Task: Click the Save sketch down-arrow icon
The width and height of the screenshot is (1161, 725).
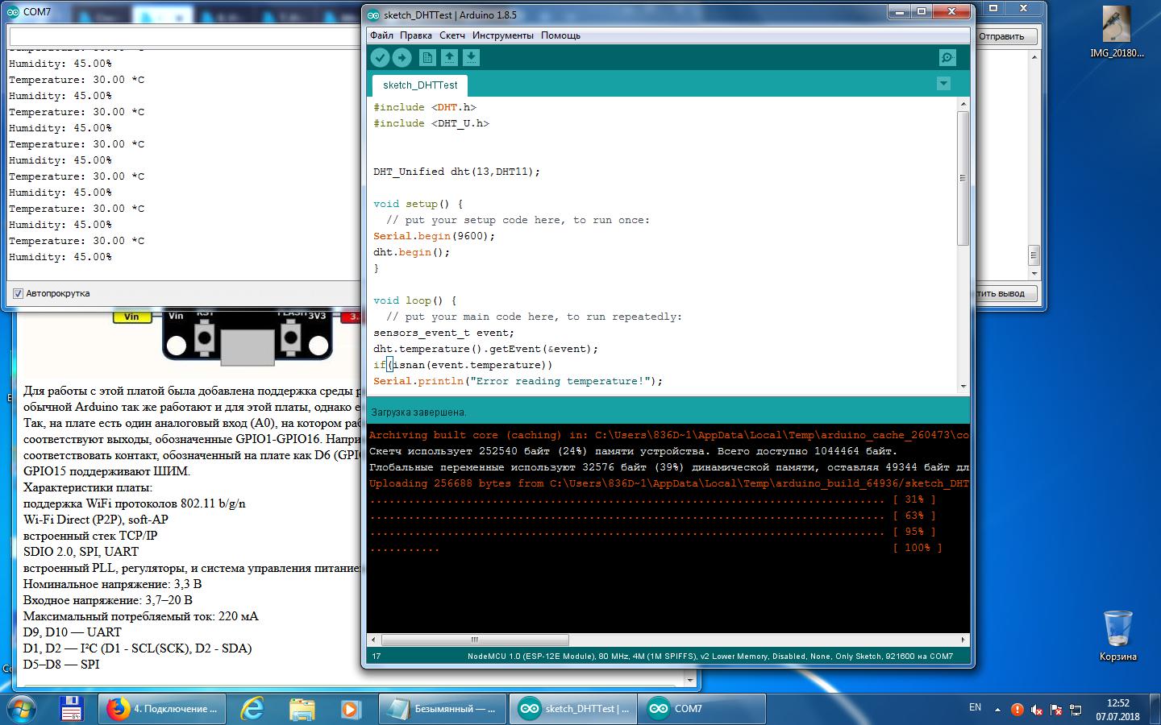Action: [x=471, y=58]
